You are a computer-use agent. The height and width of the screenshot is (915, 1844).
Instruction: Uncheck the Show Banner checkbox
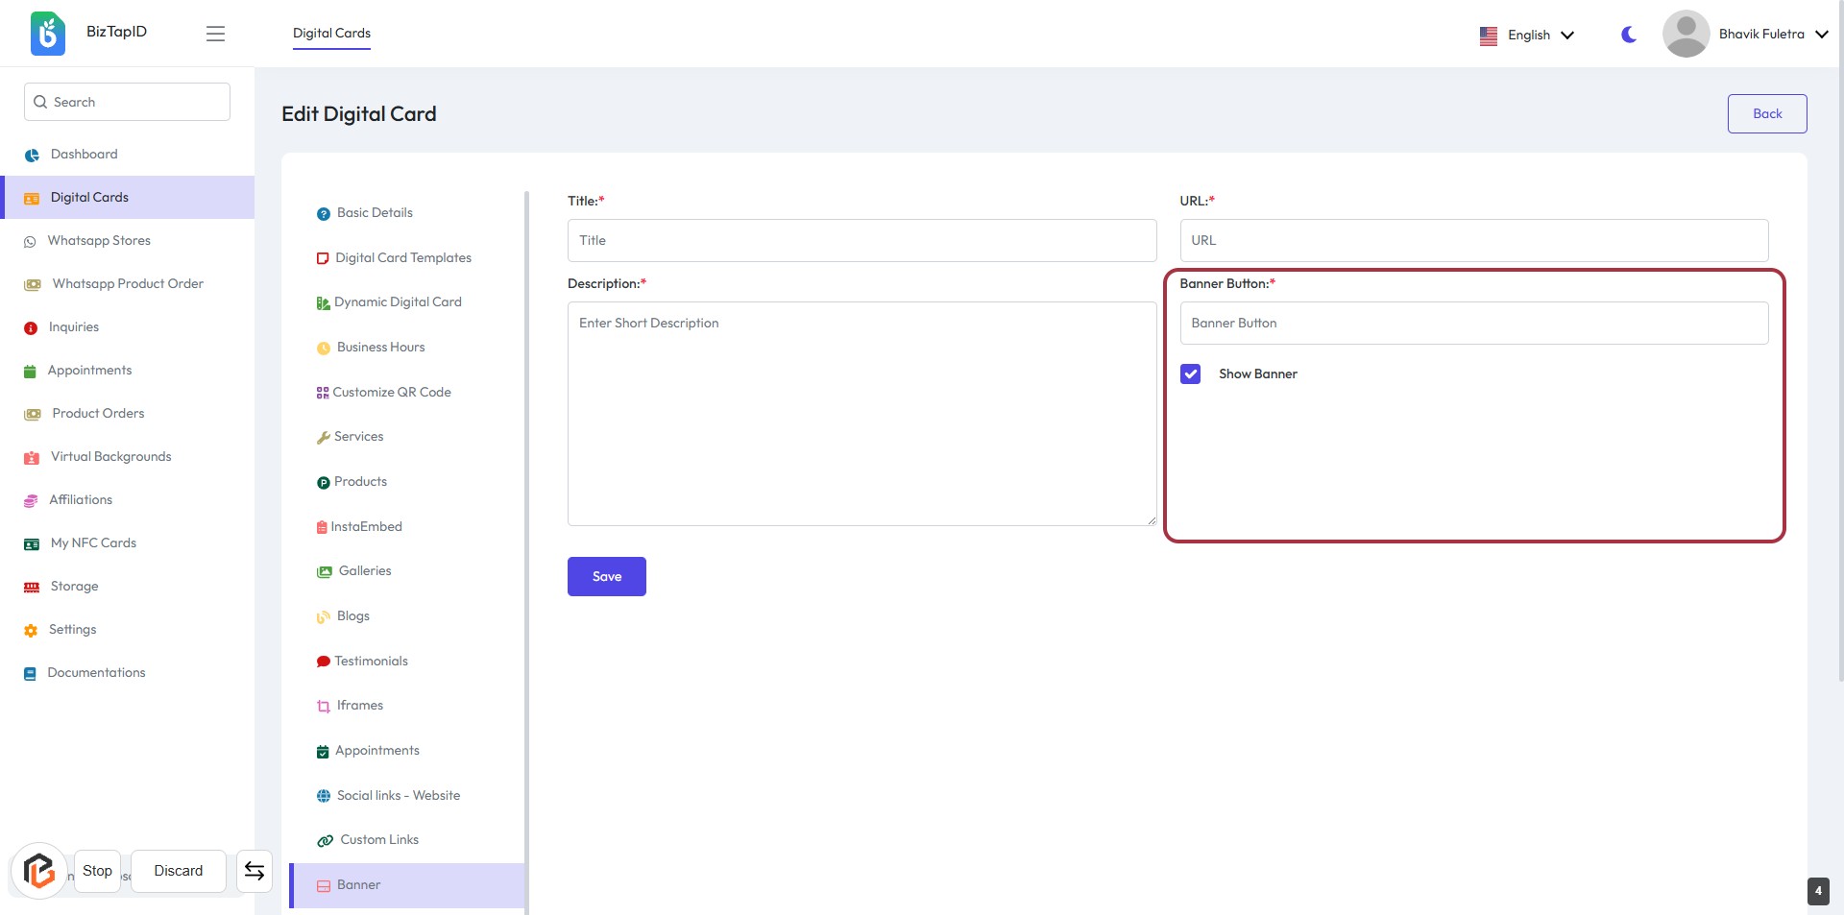pos(1190,374)
